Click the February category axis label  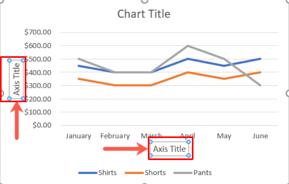115,136
